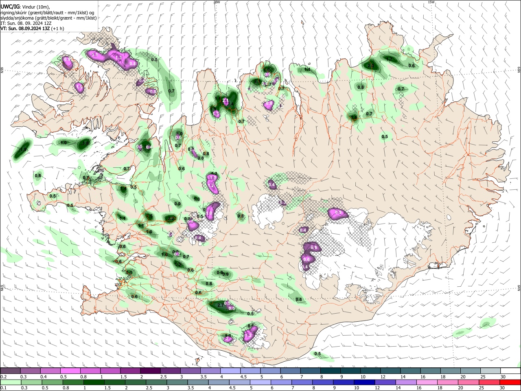Viewport: 521px width, 391px height.
Task: Pick the bright magenta 0.5 mm snow swatch
Action: [x=70, y=371]
